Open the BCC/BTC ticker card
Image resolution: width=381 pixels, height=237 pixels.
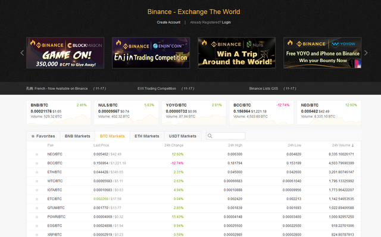tap(261, 113)
